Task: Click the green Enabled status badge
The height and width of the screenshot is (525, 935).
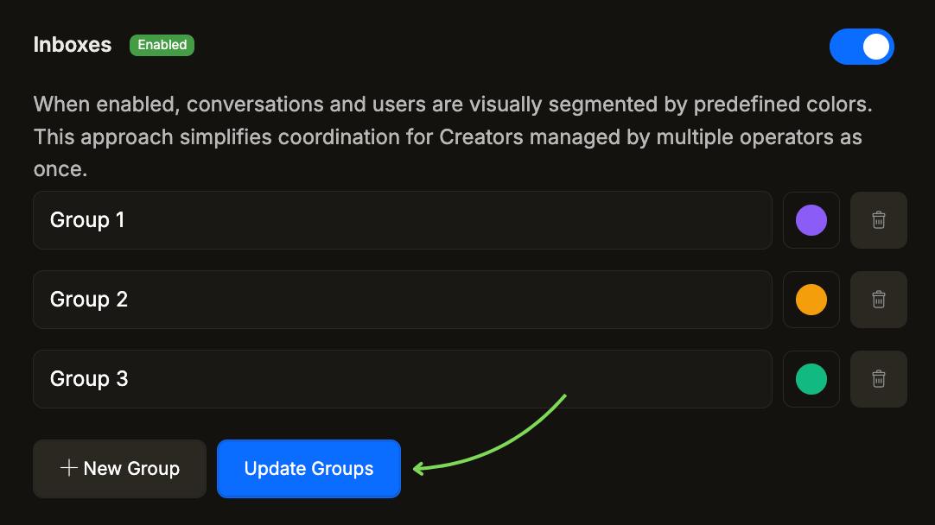Action: tap(162, 45)
